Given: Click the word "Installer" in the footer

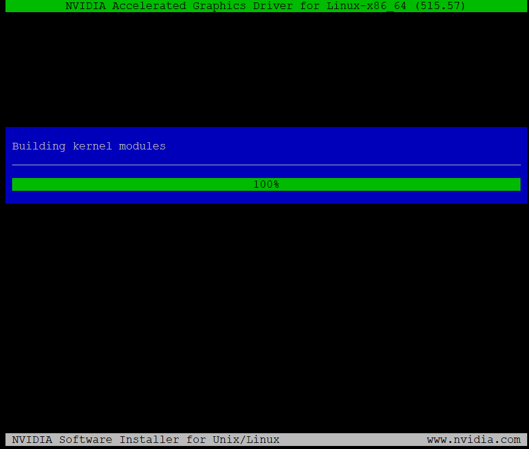Looking at the screenshot, I should [x=149, y=440].
